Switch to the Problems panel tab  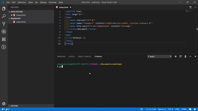61,57
